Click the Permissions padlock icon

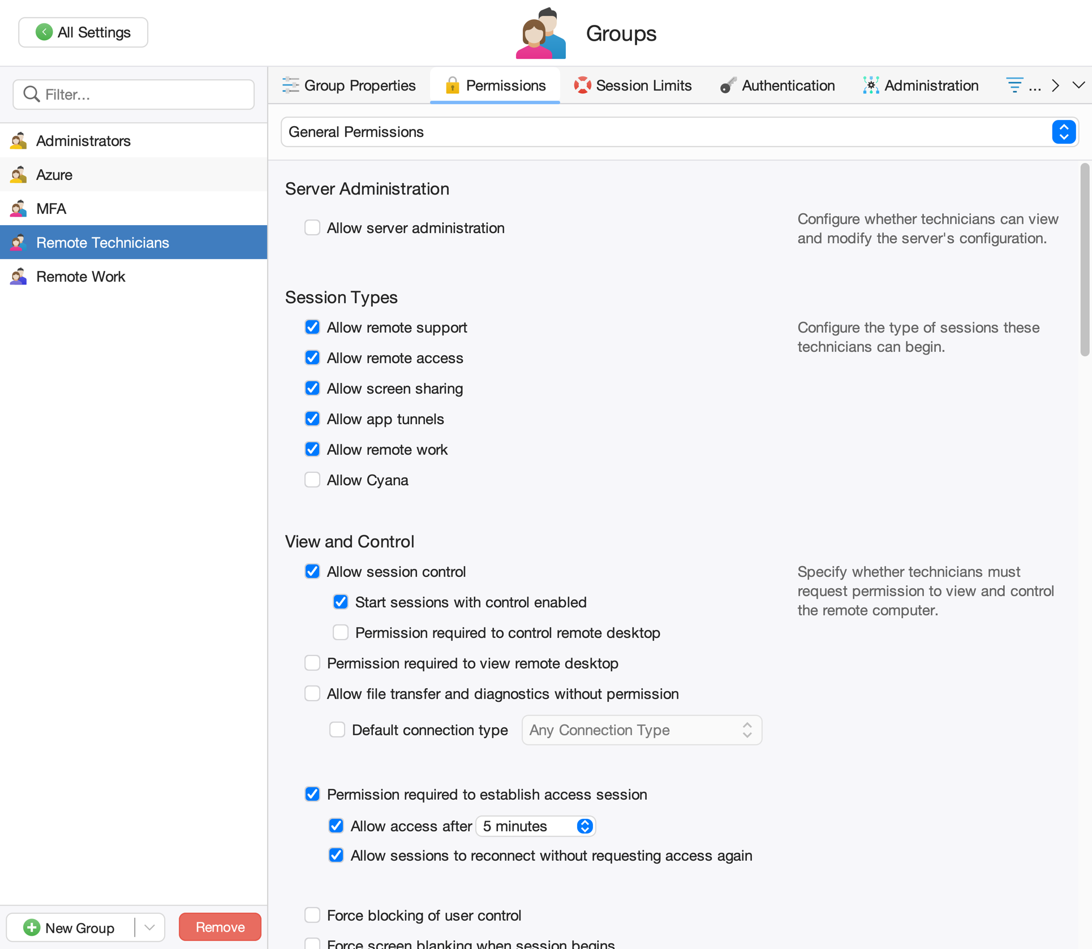coord(452,85)
